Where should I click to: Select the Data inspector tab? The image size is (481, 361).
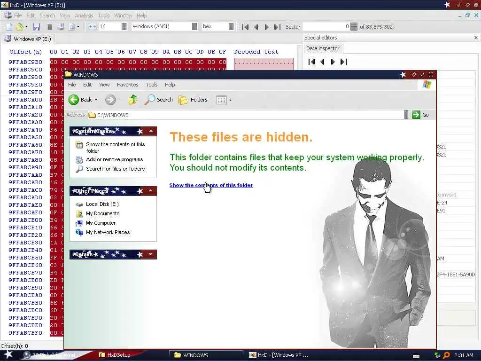(323, 48)
